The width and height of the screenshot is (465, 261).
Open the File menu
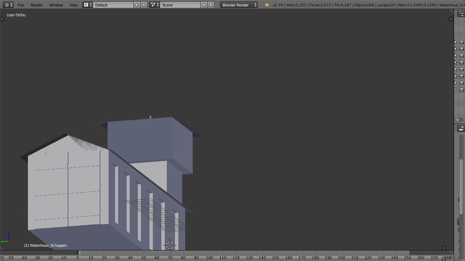(21, 5)
